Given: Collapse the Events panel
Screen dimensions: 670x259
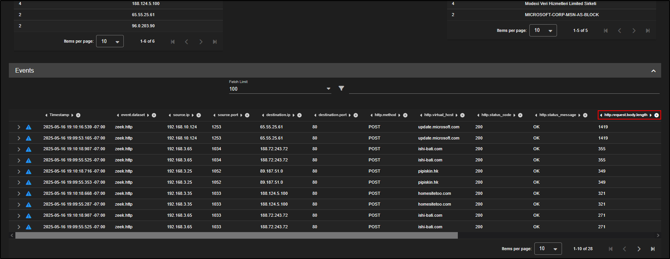Looking at the screenshot, I should click(653, 71).
